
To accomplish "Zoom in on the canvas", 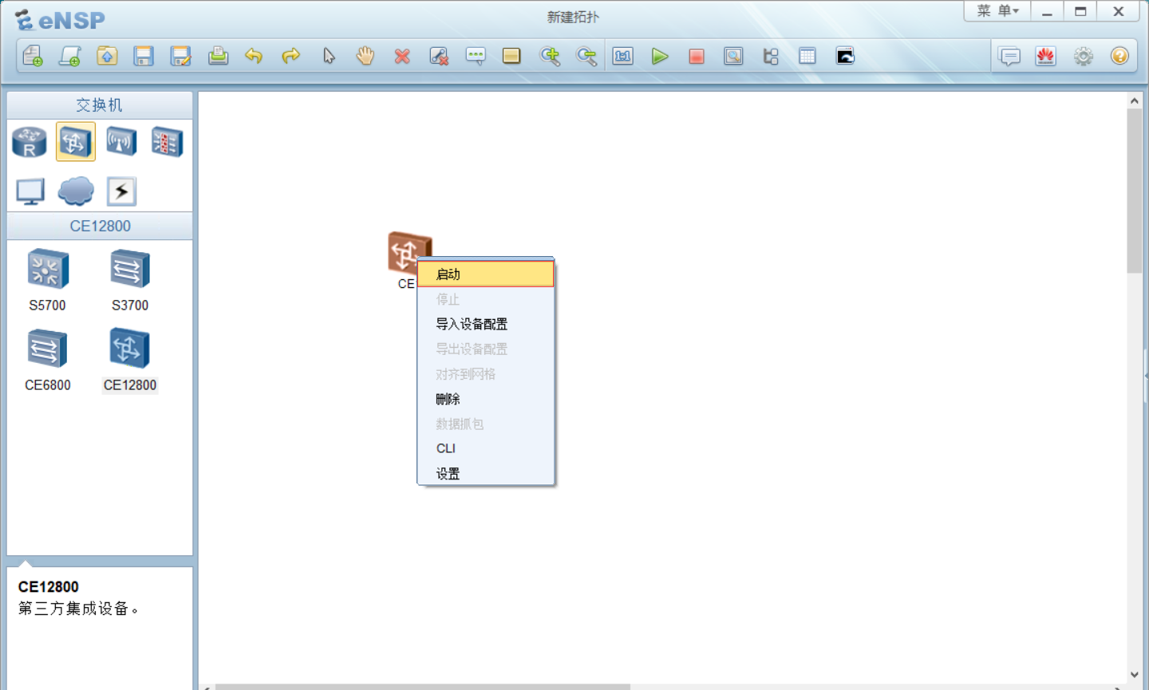I will point(550,56).
